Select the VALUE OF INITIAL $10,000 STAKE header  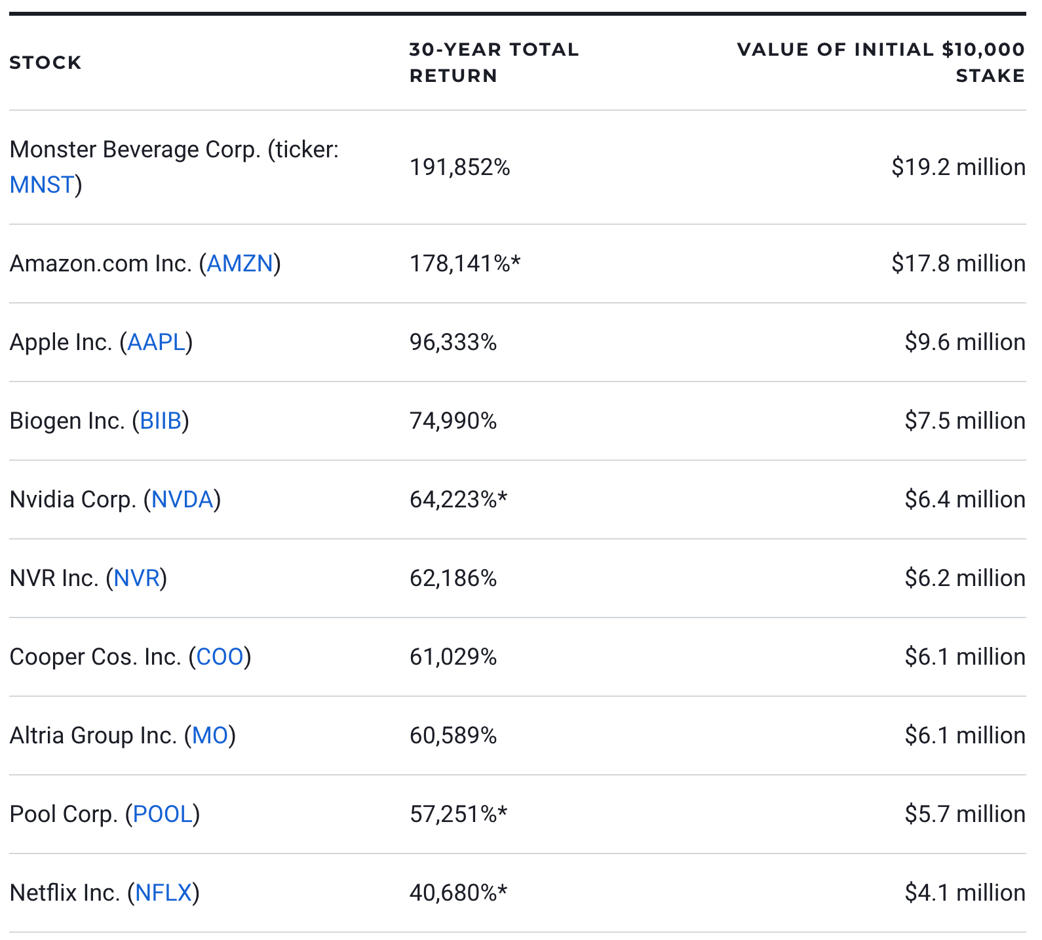pos(881,62)
